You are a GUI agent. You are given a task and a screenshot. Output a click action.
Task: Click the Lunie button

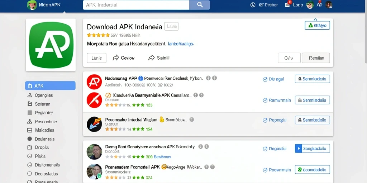[x=96, y=58]
